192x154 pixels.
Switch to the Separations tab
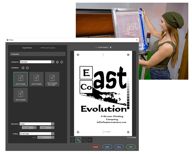(27, 48)
